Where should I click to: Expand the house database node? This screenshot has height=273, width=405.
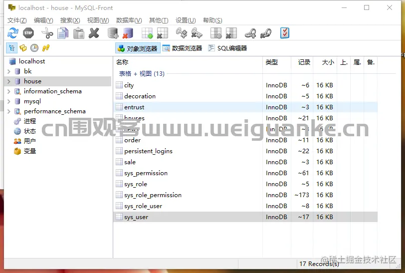pyautogui.click(x=9, y=81)
